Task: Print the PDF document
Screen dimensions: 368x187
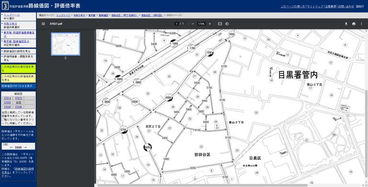Action: 354,23
